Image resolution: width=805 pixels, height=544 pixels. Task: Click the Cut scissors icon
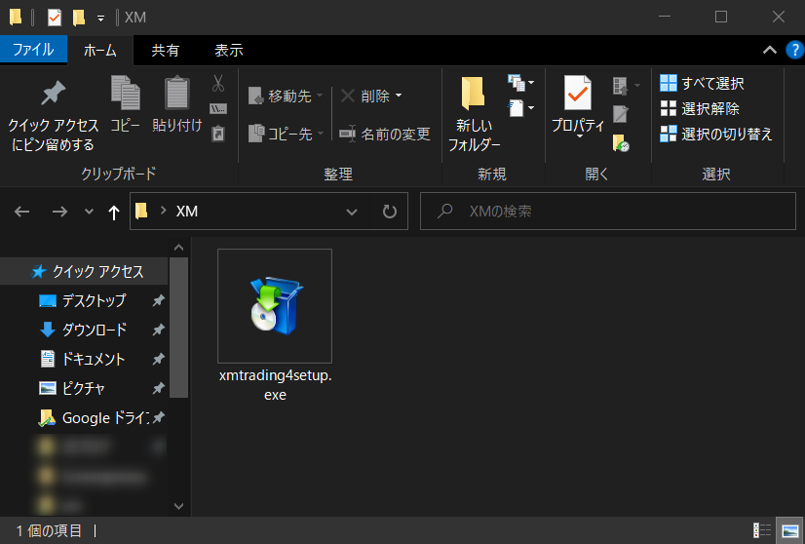point(218,83)
